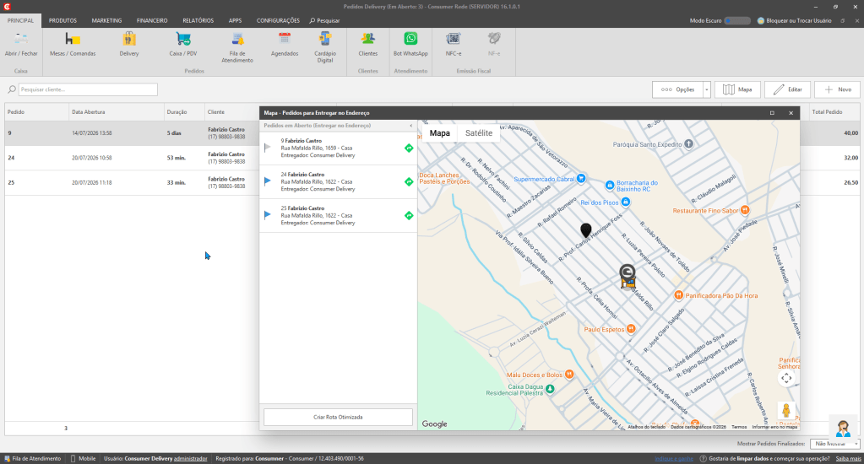The height and width of the screenshot is (464, 864).
Task: Open Cardápio Digital
Action: click(325, 46)
